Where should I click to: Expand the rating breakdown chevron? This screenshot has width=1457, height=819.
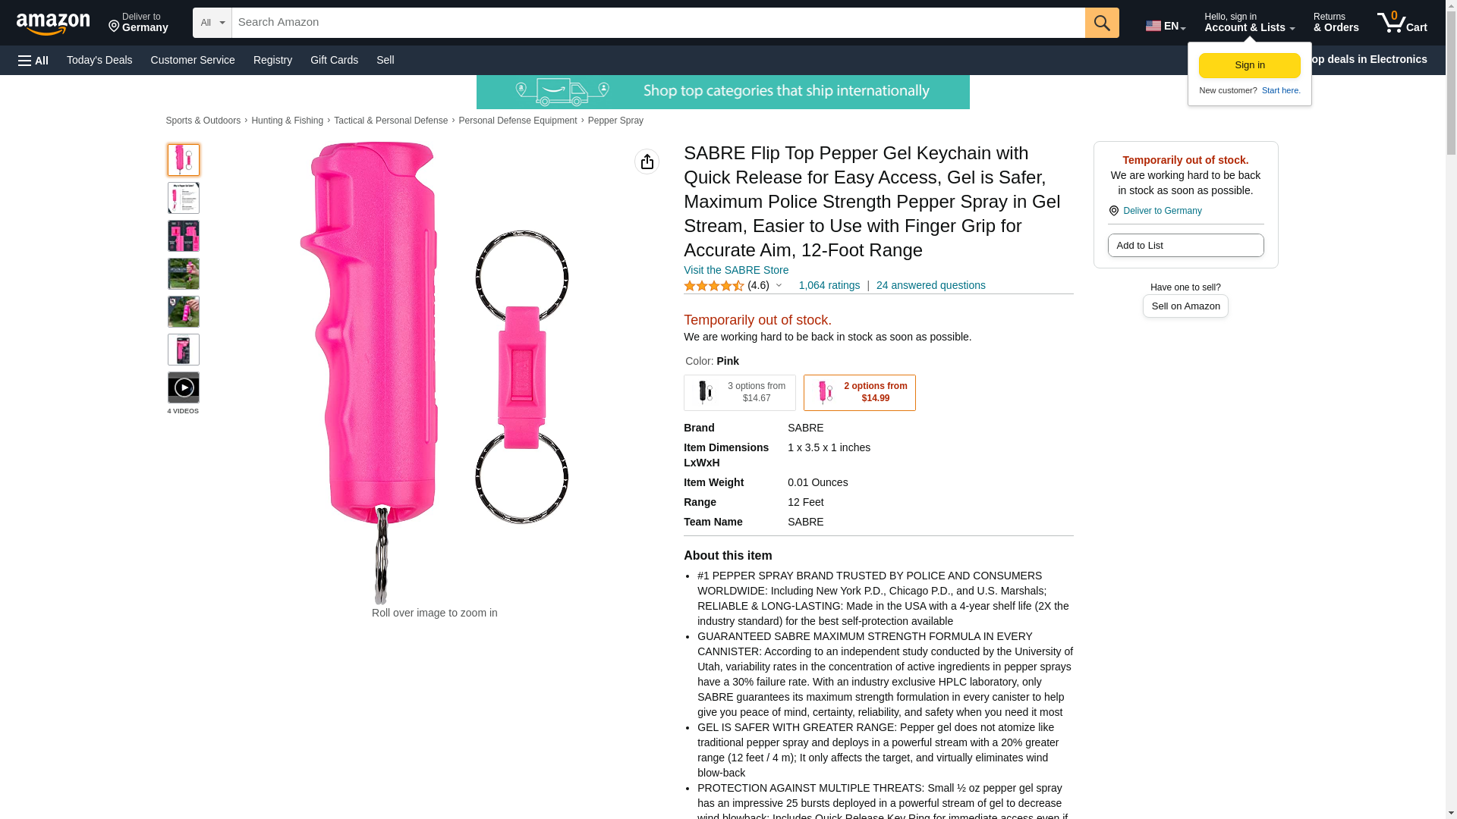click(x=779, y=286)
